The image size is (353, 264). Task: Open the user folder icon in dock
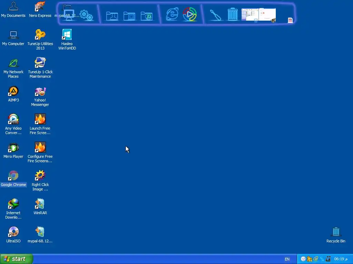click(112, 16)
